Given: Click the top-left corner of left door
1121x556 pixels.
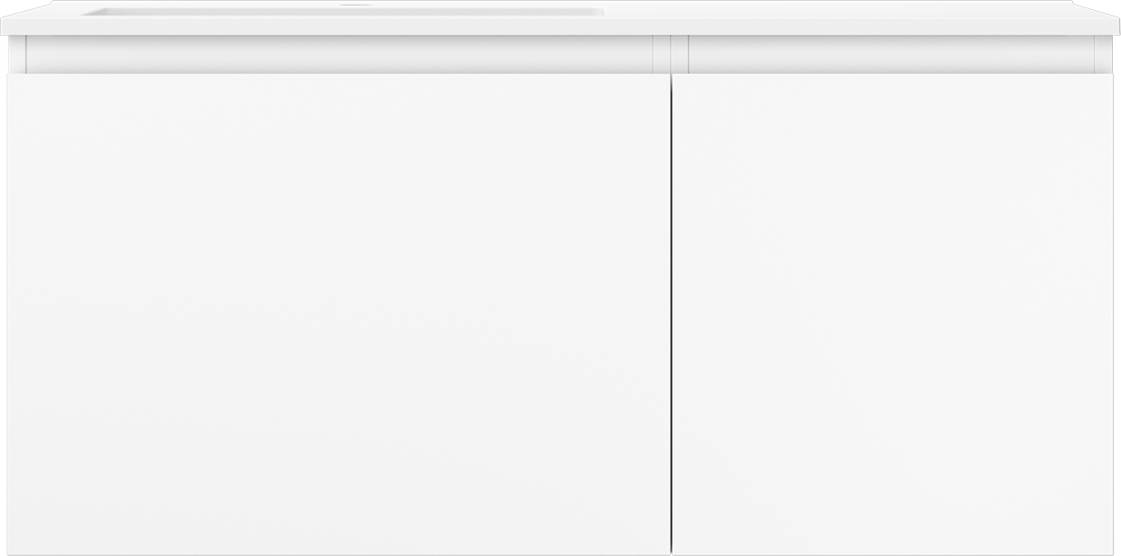Looking at the screenshot, I should coord(9,75).
